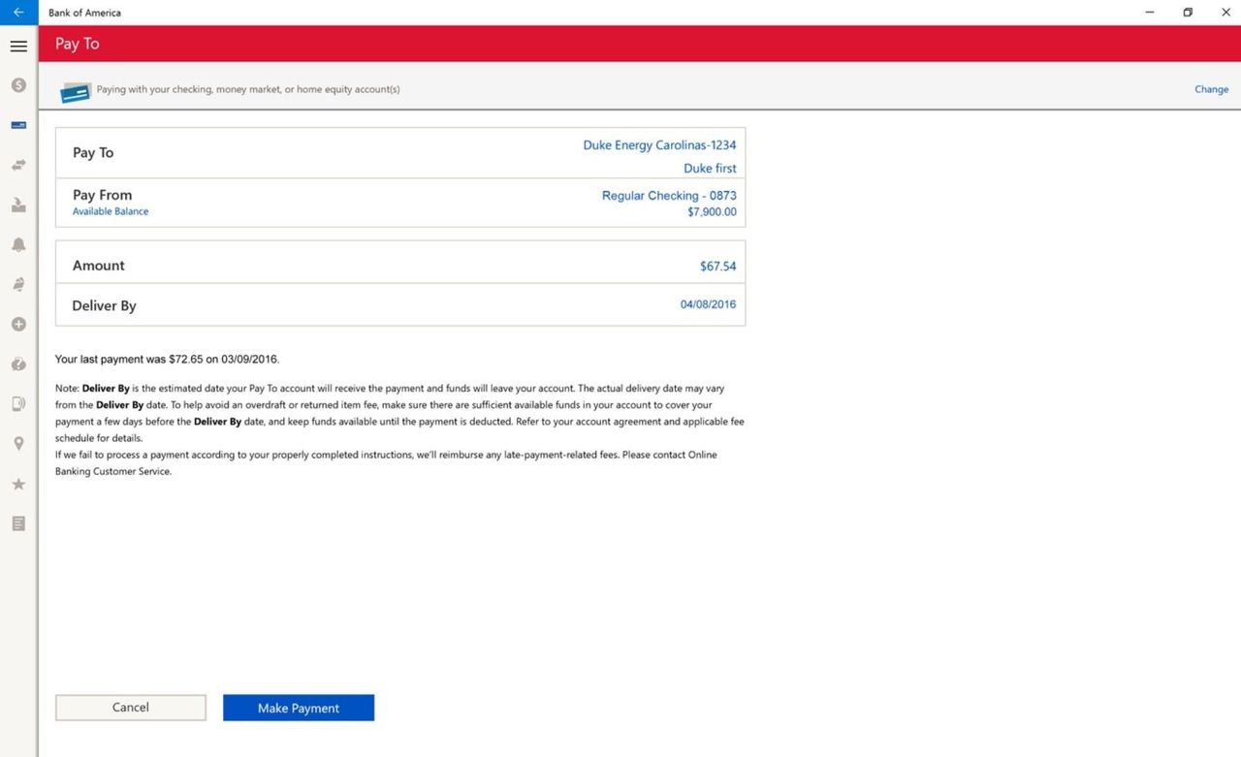
Task: Click the blue payment card icon beside 'Paying with'
Action: (75, 91)
